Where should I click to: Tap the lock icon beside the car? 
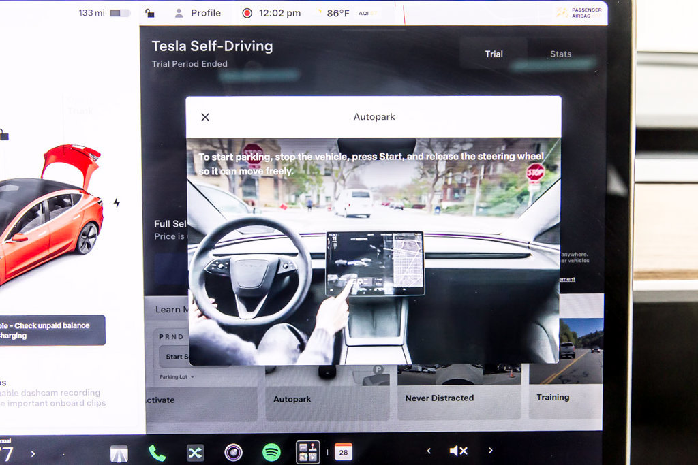(4, 135)
